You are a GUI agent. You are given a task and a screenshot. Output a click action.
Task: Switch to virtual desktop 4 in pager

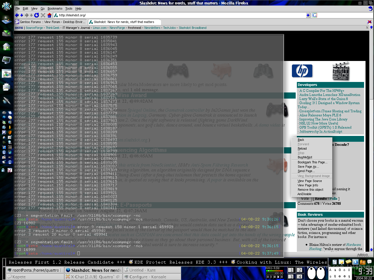pyautogui.click(x=300, y=276)
